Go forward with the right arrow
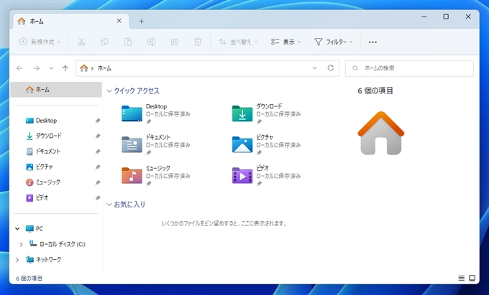 37,68
